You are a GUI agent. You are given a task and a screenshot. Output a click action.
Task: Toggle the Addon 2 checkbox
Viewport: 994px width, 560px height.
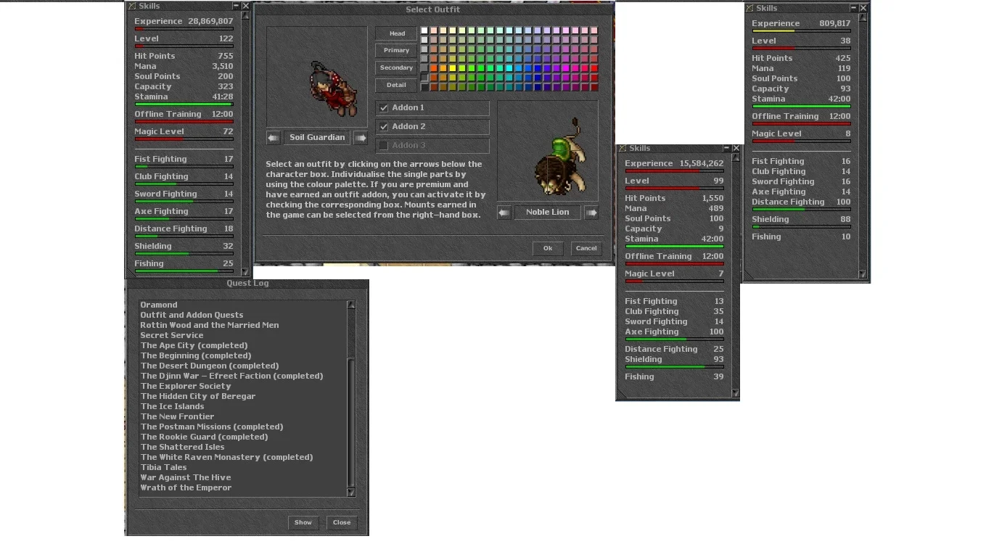click(x=384, y=127)
